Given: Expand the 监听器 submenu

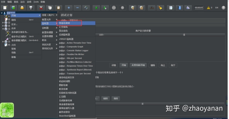Looking at the screenshot, I should click(x=50, y=24).
